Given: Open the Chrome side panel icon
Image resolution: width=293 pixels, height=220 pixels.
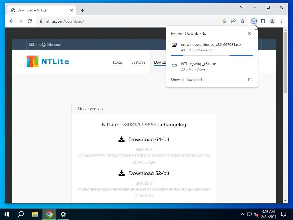Looking at the screenshot, I should pyautogui.click(x=263, y=21).
